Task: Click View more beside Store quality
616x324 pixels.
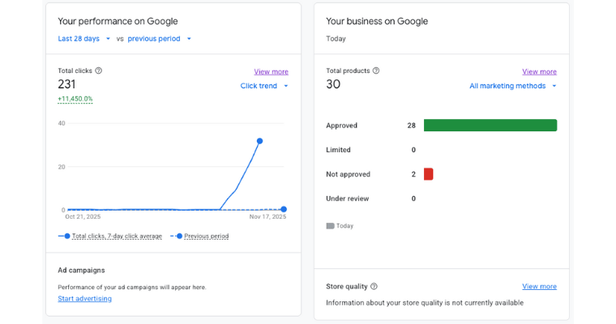Action: [x=539, y=286]
